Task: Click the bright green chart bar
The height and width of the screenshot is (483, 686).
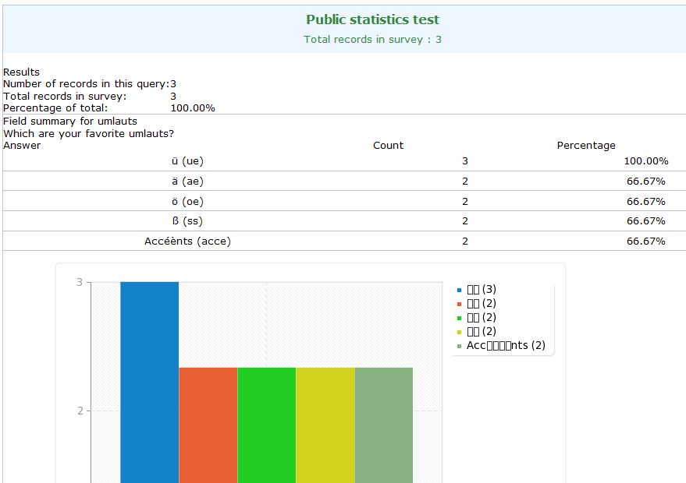Action: tap(266, 425)
